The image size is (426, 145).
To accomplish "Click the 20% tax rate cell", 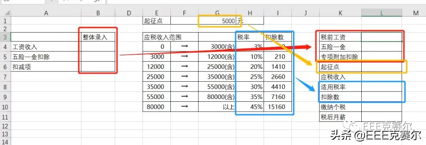I will click(x=250, y=66).
